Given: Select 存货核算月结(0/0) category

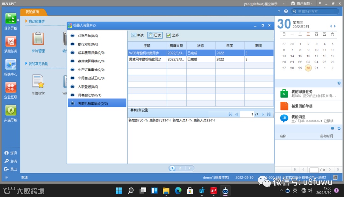Looking at the screenshot, I should (x=97, y=61).
